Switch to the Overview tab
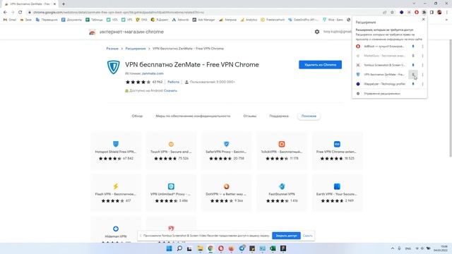Viewport: 452px width, 254px height. click(x=137, y=116)
